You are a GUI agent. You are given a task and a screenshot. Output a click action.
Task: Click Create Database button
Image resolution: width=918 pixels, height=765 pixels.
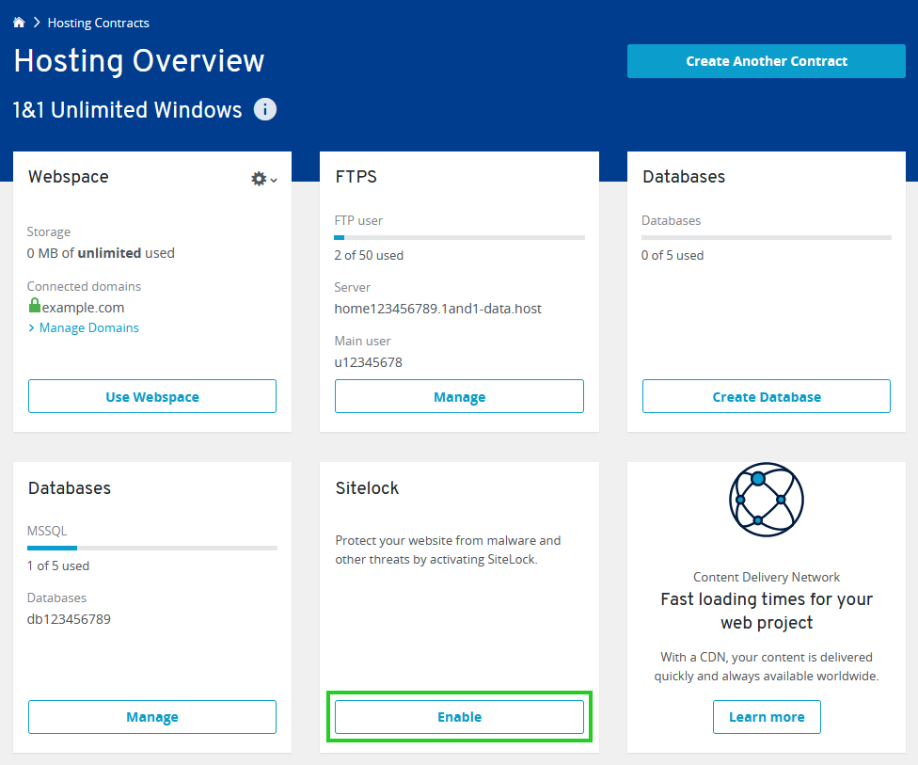click(x=767, y=396)
